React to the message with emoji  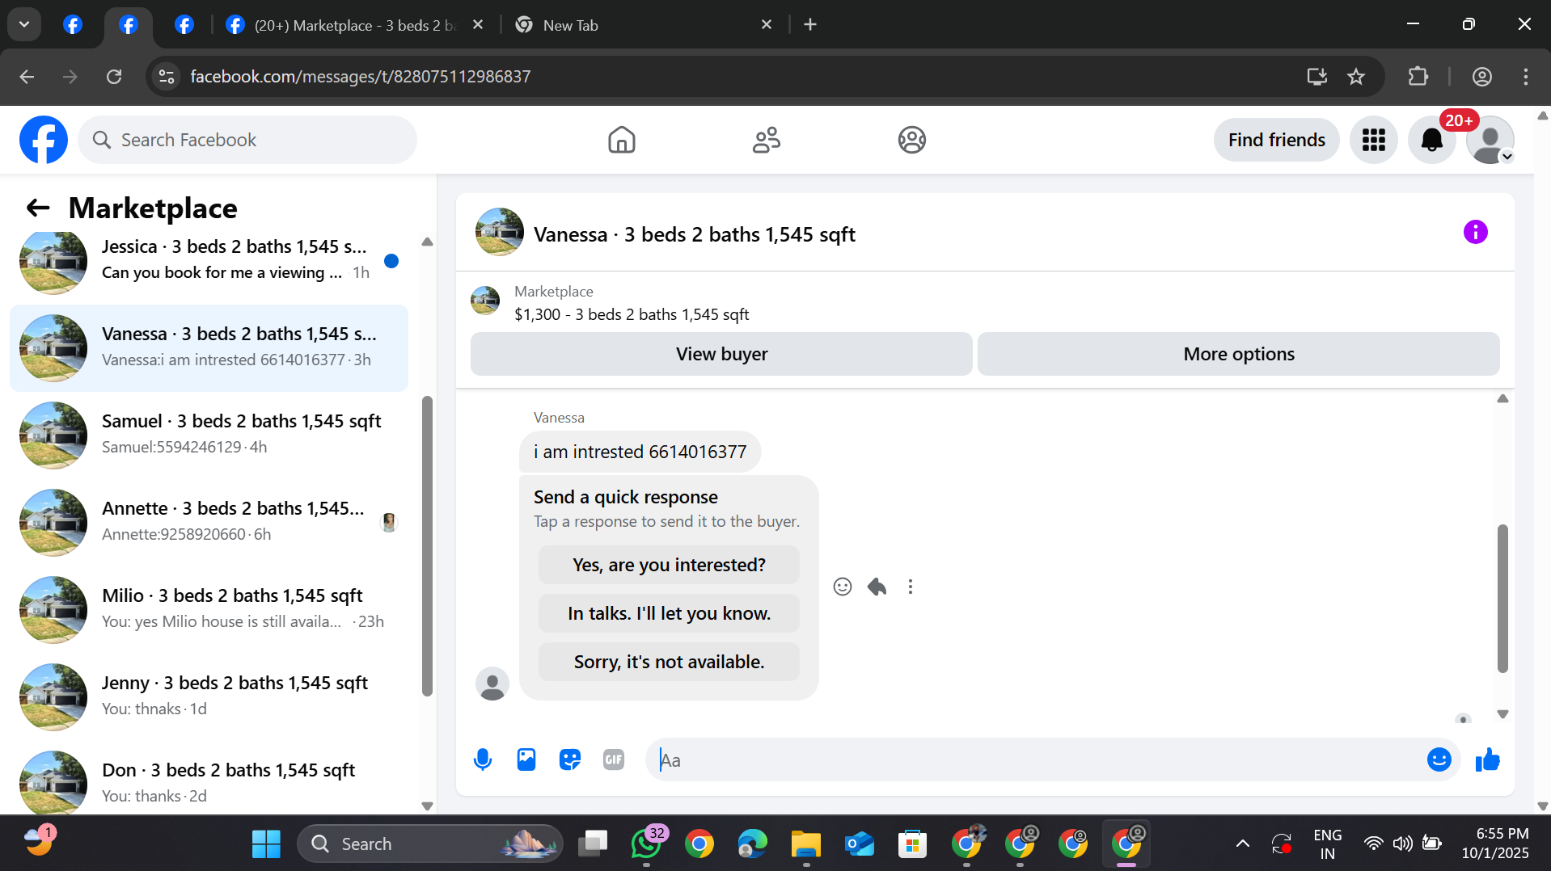point(843,587)
